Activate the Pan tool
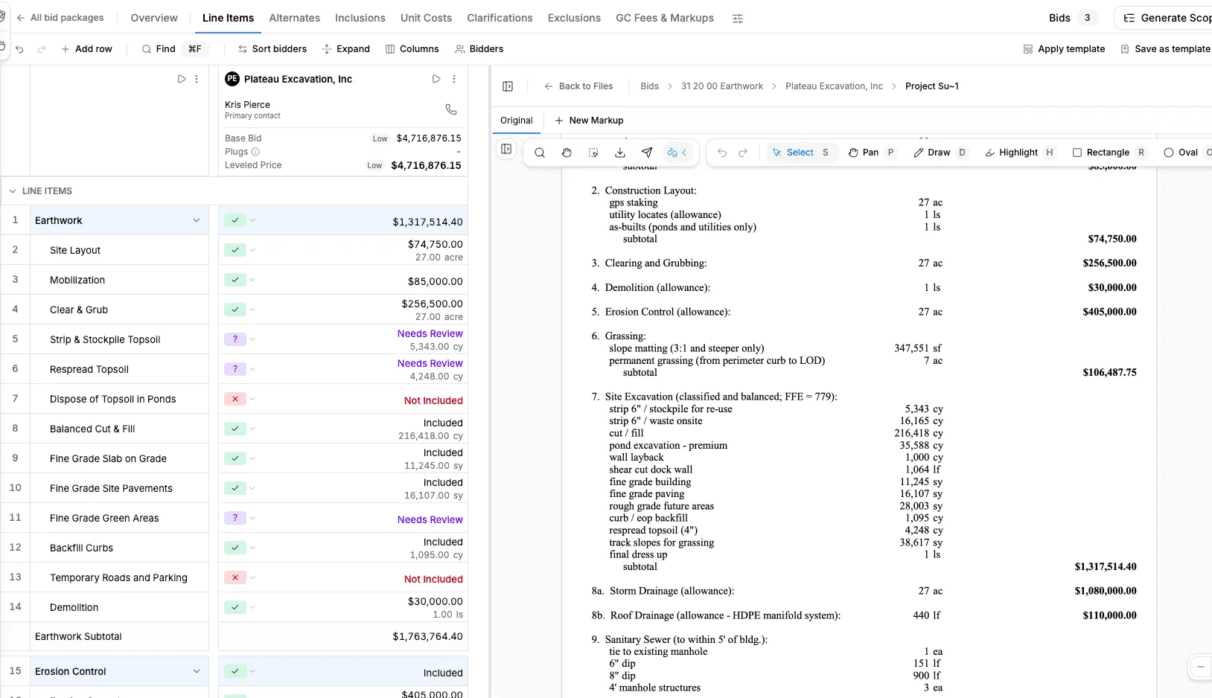The height and width of the screenshot is (698, 1212). point(872,153)
